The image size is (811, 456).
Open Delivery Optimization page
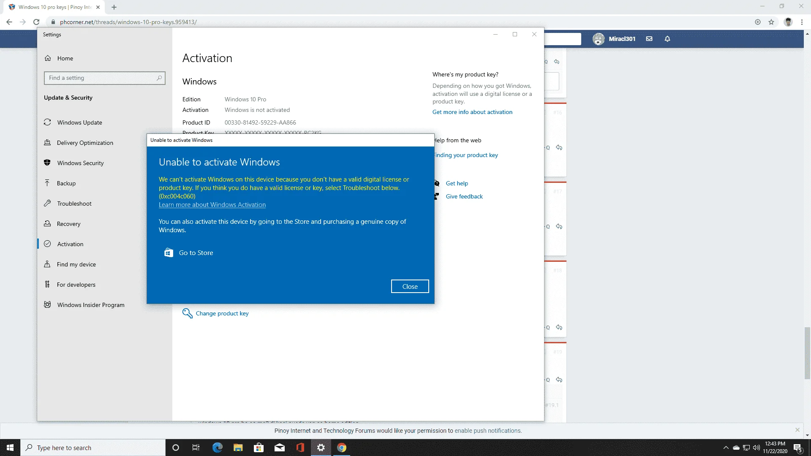click(85, 143)
